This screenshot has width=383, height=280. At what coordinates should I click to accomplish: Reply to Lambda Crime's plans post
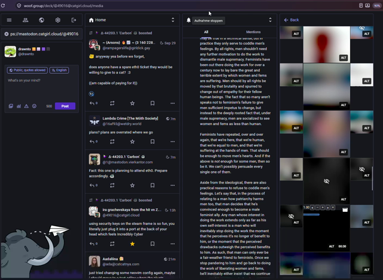coord(92,142)
